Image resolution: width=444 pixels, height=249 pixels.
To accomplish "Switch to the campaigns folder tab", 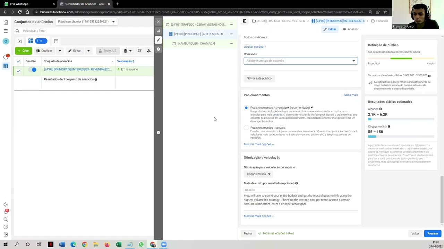I will (20, 41).
